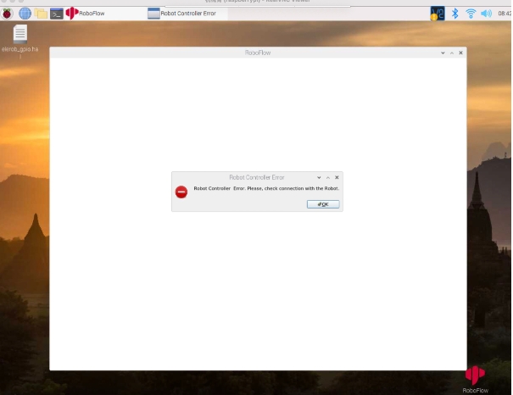Click OK in the error dialog
This screenshot has width=513, height=395.
pyautogui.click(x=323, y=204)
